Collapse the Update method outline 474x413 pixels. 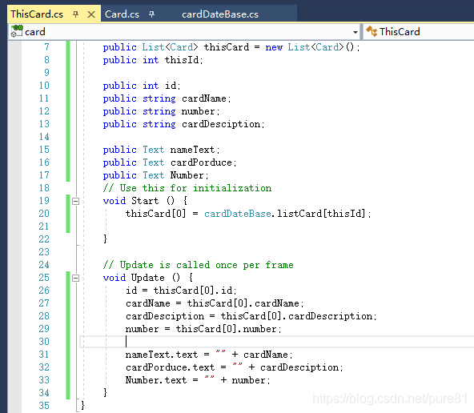[x=75, y=278]
